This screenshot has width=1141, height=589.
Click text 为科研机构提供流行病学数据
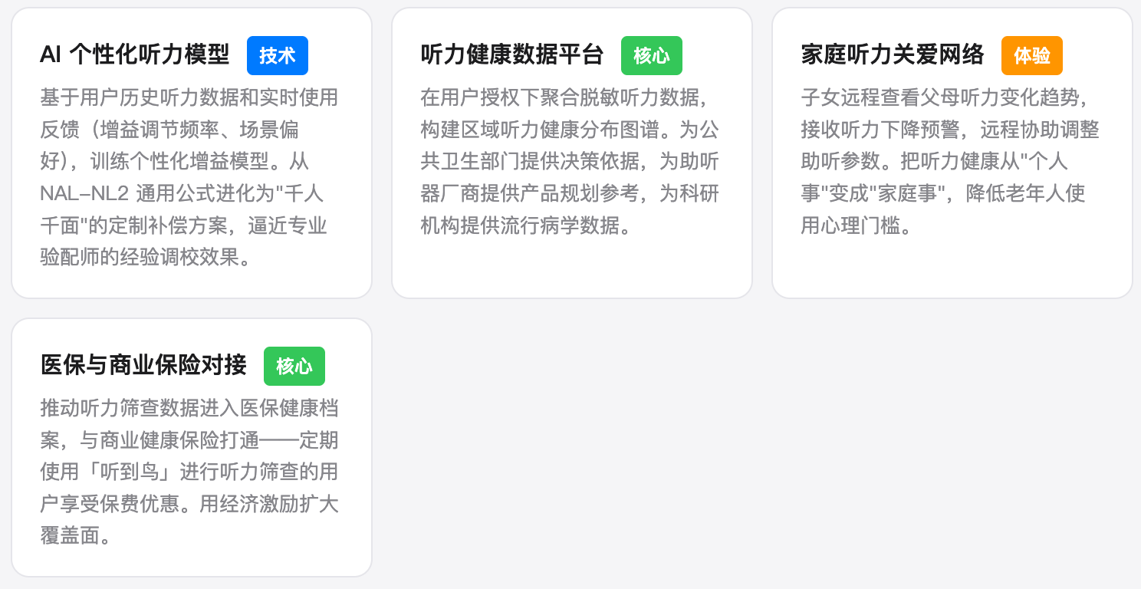tap(570, 209)
